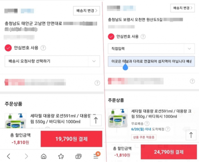Open the bookmarks star icon

click(x=61, y=156)
